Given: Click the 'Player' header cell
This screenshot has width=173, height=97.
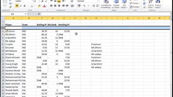Looking at the screenshot, I should tap(13, 25).
